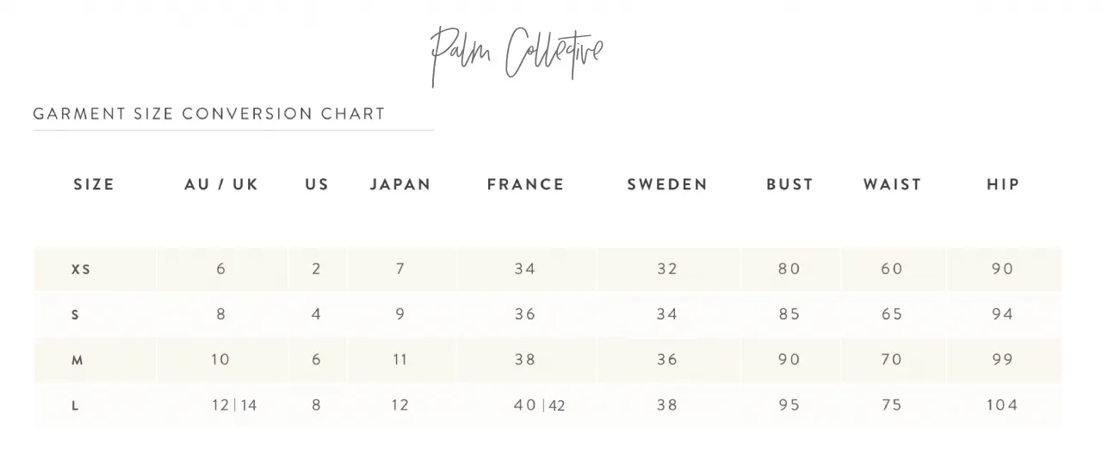Click the hip value 104
This screenshot has height=470, width=1102.
click(x=1002, y=405)
